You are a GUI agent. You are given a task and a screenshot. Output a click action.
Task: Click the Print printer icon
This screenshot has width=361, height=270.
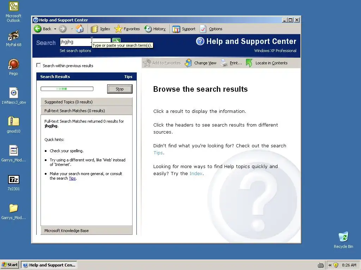click(224, 63)
